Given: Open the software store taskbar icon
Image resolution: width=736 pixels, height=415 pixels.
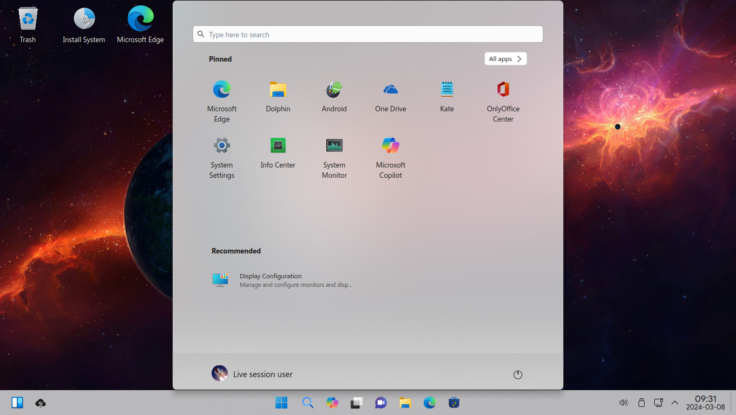Looking at the screenshot, I should click(x=454, y=403).
